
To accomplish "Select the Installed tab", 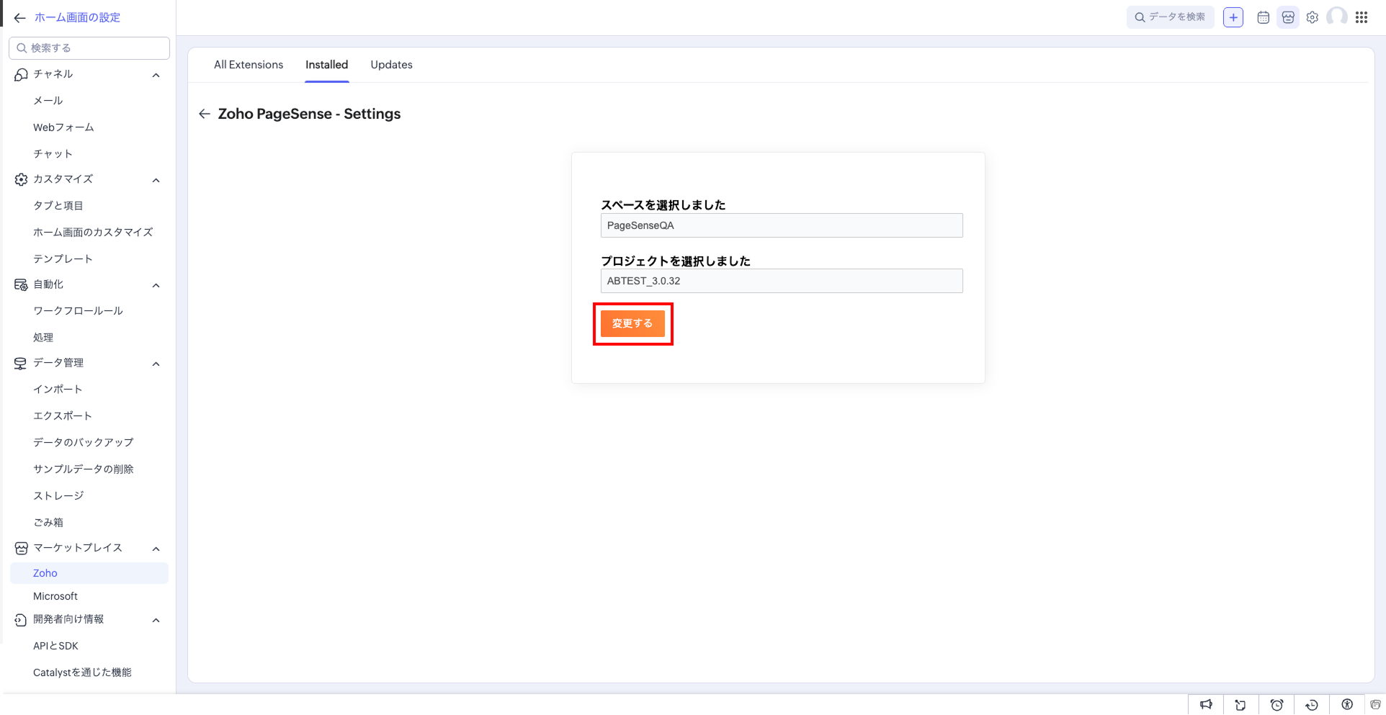I will [x=326, y=65].
